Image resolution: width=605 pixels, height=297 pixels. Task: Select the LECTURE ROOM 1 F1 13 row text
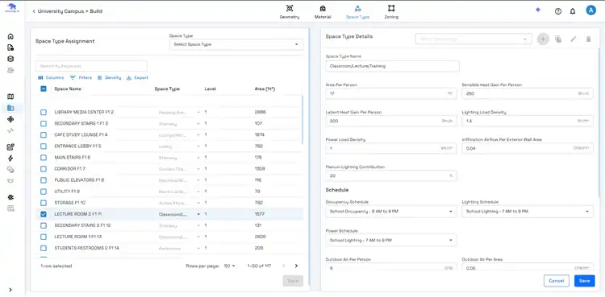pyautogui.click(x=78, y=237)
